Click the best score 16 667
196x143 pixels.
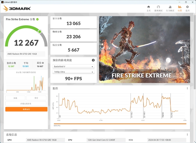coord(40,66)
